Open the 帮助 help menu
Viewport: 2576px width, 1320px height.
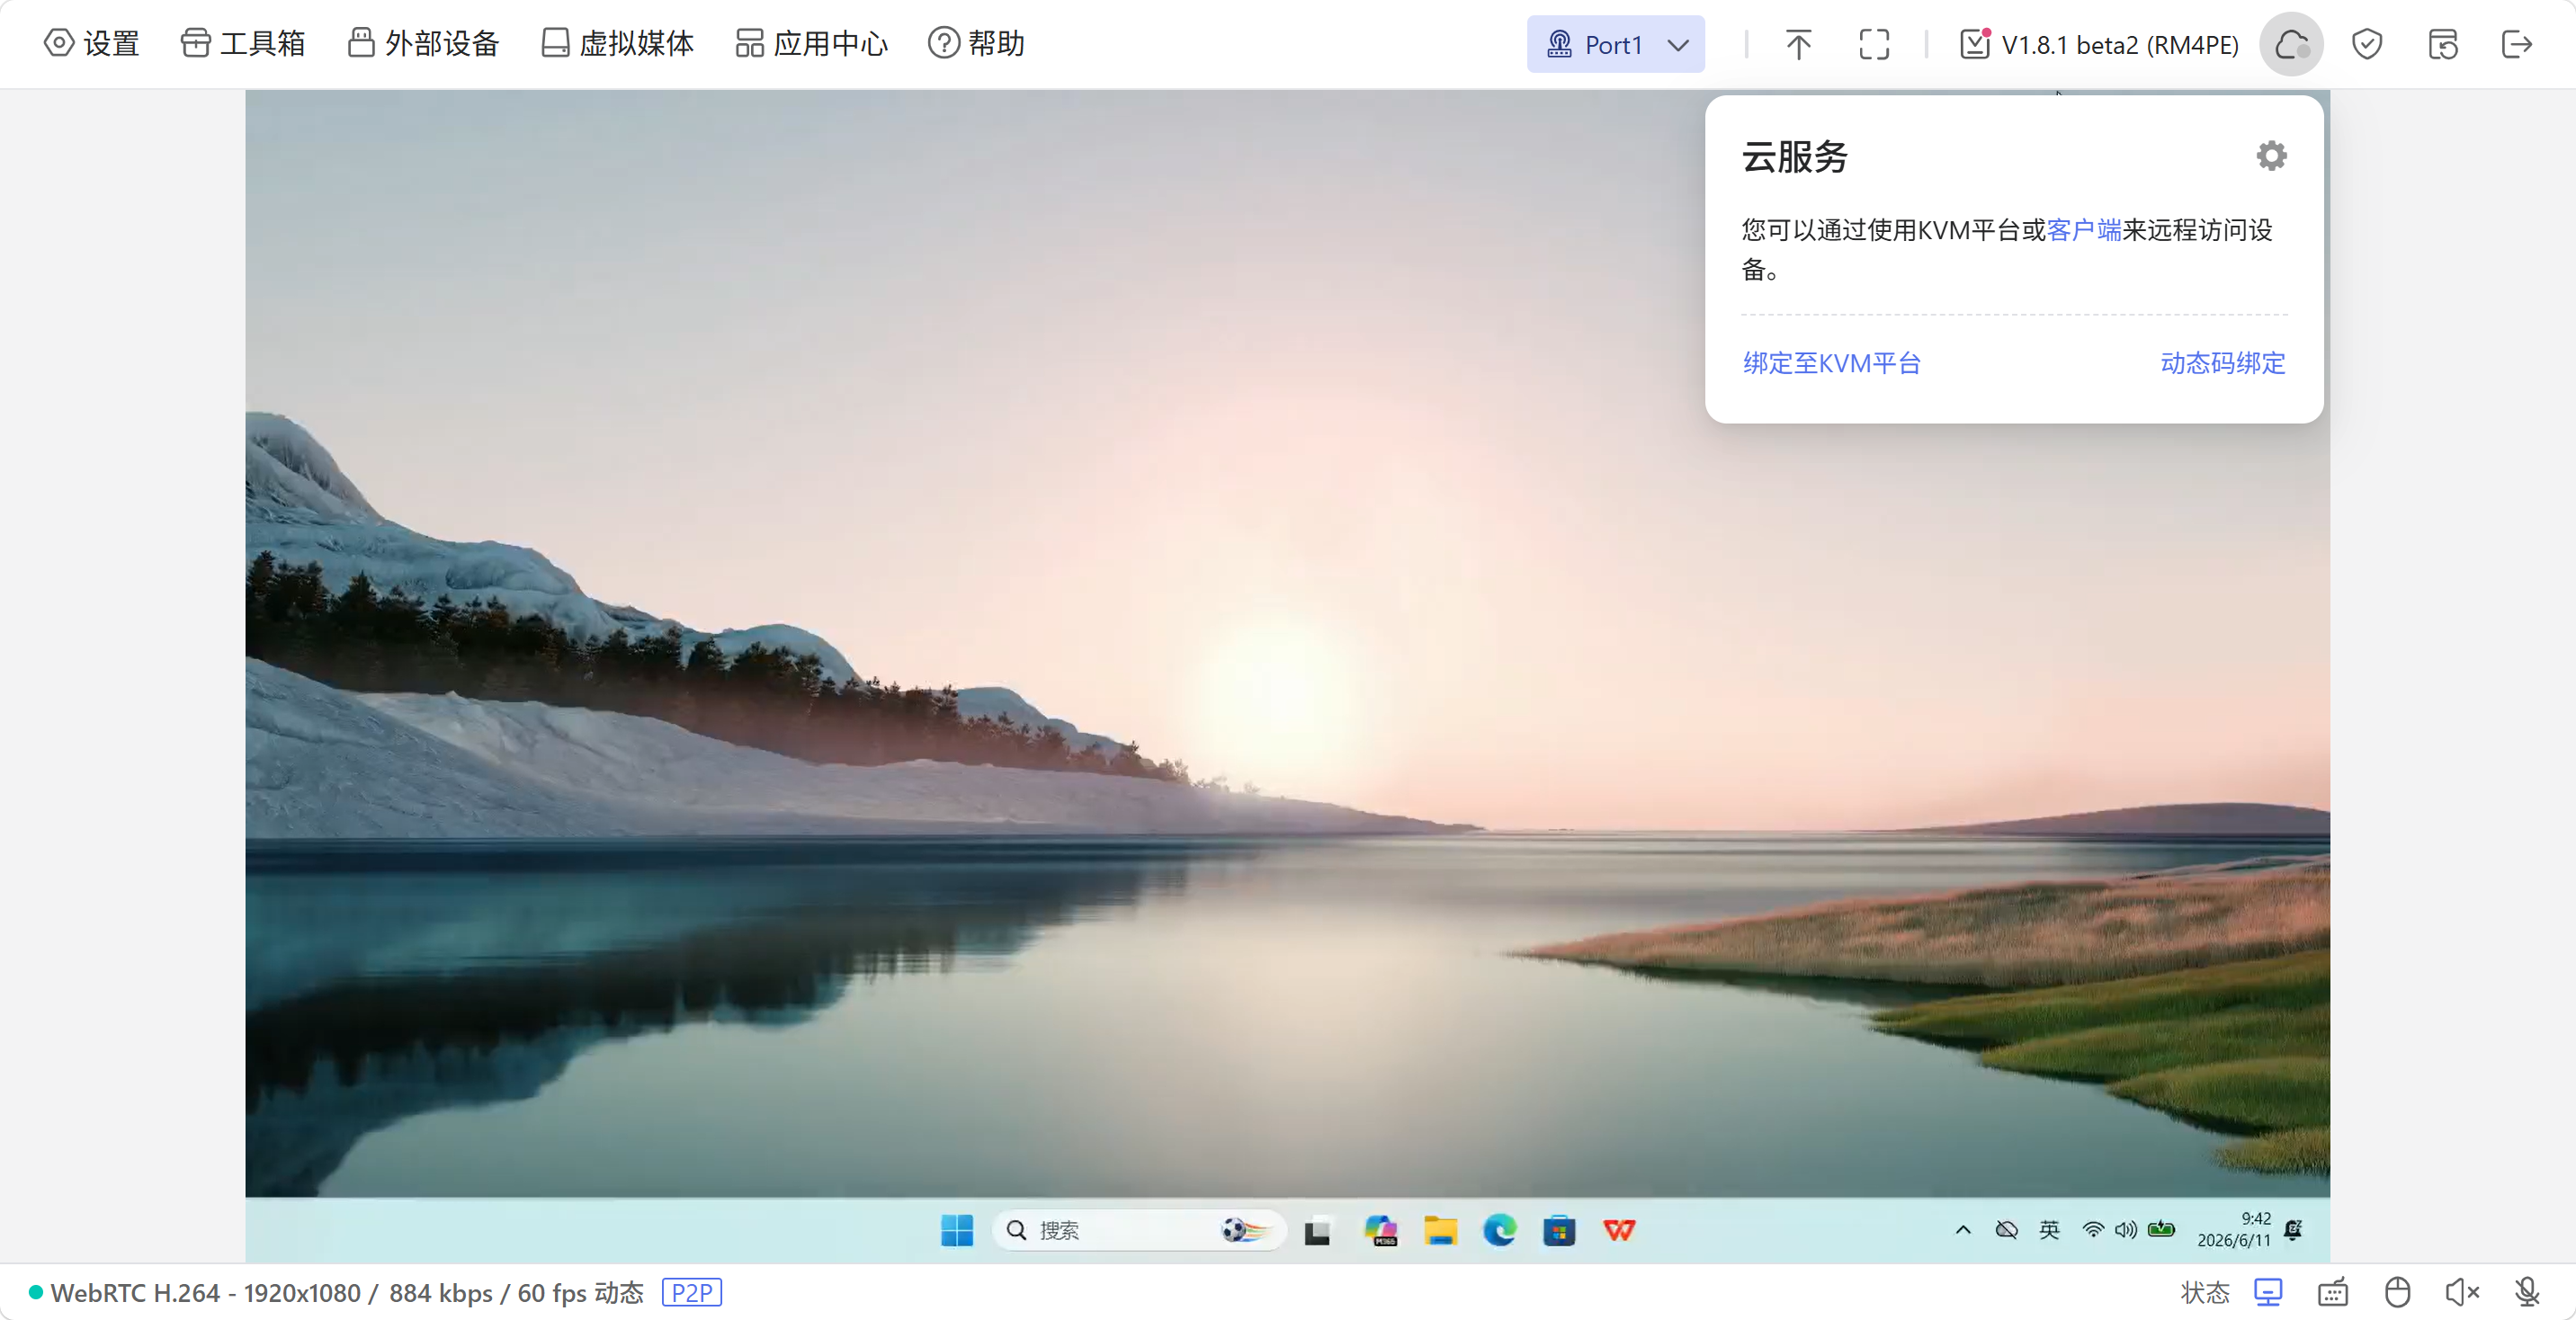point(976,44)
